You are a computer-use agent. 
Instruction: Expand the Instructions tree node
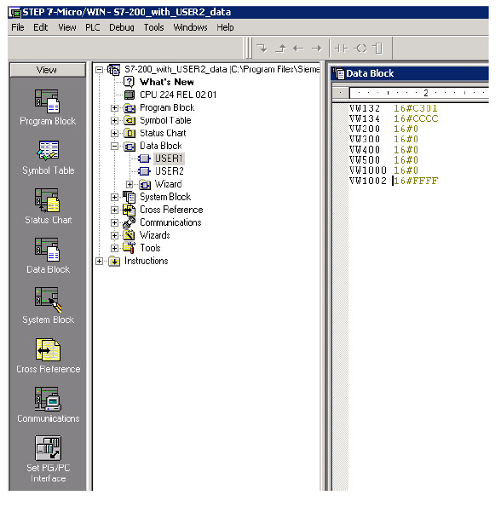(x=99, y=262)
